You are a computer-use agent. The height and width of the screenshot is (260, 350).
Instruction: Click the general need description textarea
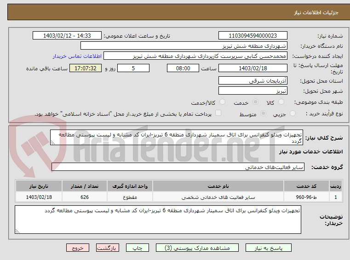pos(177,138)
